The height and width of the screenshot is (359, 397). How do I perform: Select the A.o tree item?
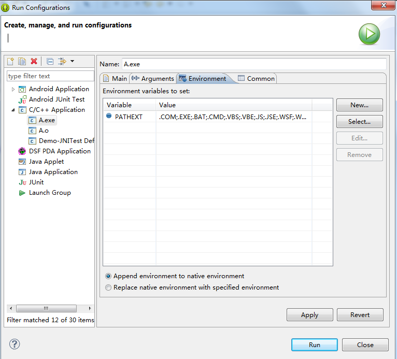pyautogui.click(x=38, y=131)
